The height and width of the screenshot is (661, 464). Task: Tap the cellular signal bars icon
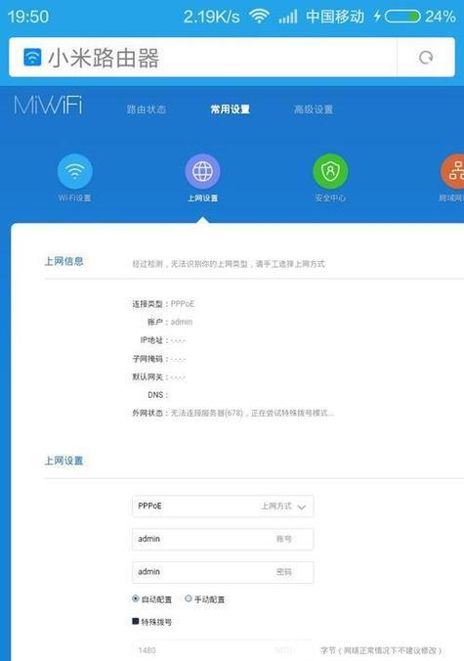[287, 17]
